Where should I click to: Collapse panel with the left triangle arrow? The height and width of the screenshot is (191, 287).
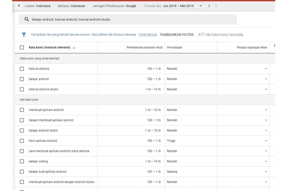[x=19, y=6]
